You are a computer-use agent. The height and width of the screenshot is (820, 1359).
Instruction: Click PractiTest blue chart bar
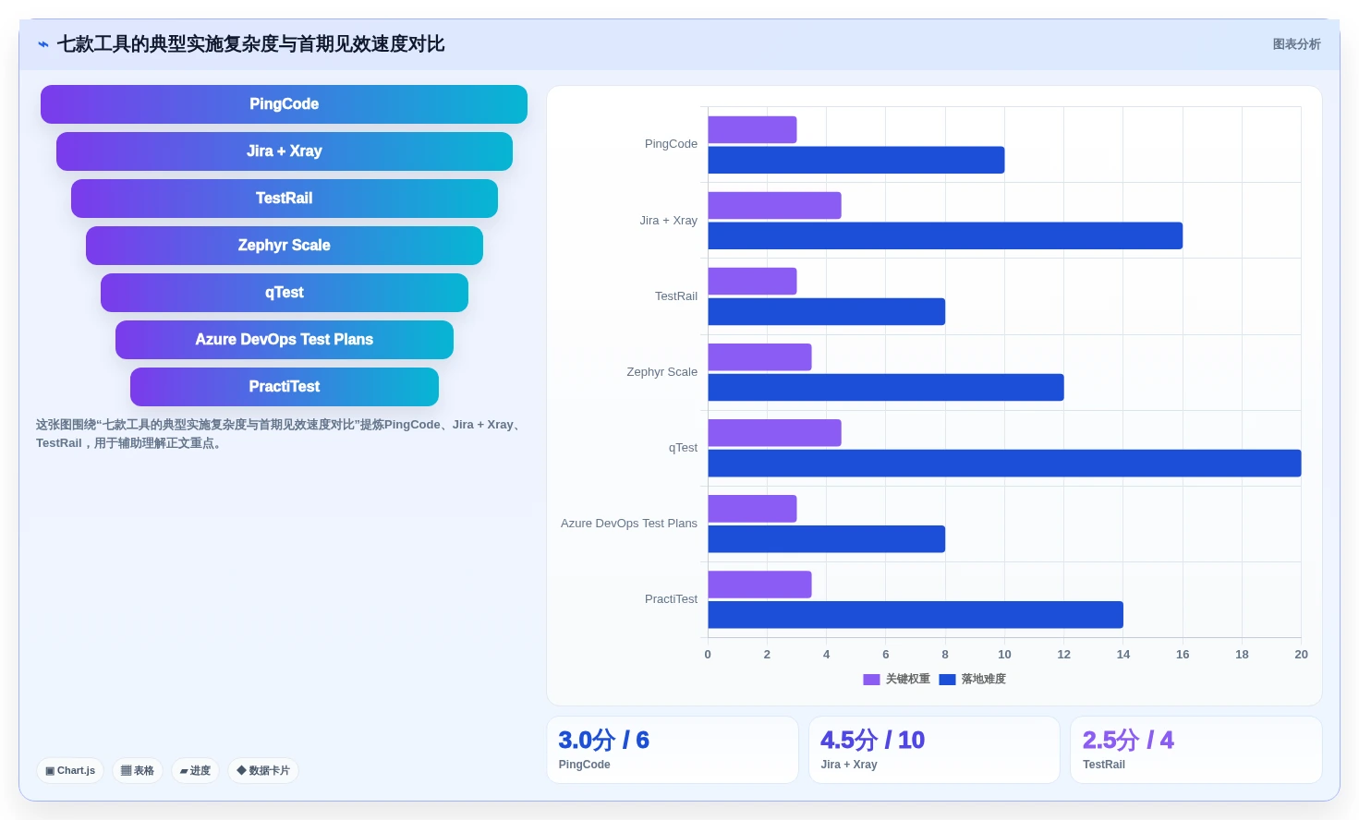pyautogui.click(x=916, y=615)
